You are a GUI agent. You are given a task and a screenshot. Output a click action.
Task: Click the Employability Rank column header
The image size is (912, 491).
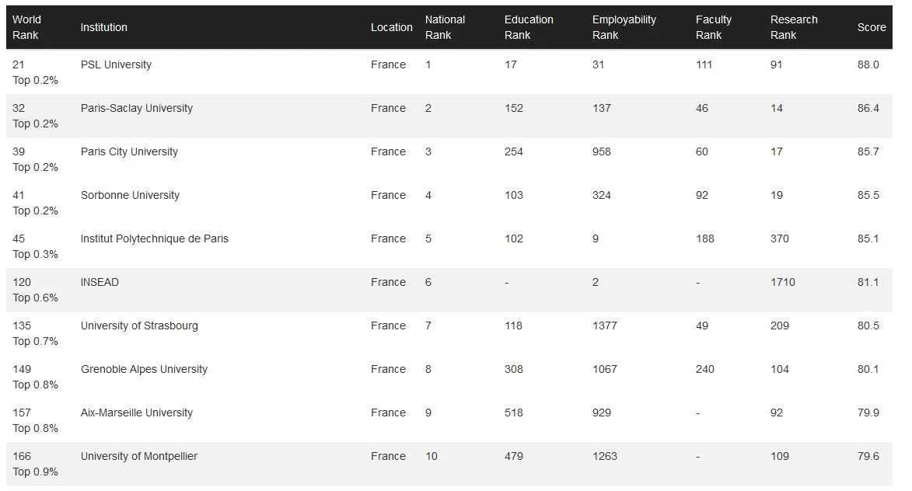click(x=624, y=27)
